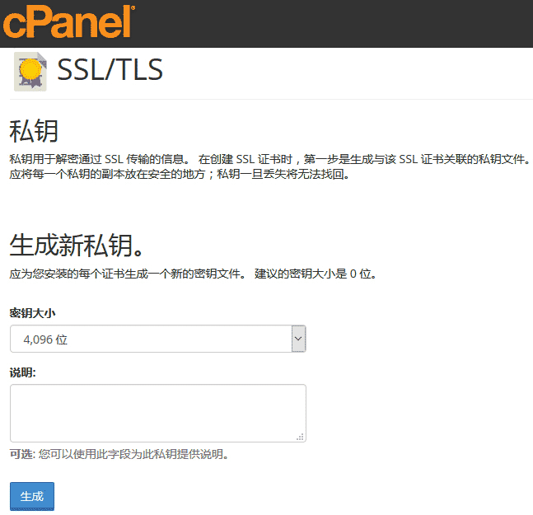The image size is (533, 515).
Task: Click the bold 可选 hint word
Action: (20, 454)
